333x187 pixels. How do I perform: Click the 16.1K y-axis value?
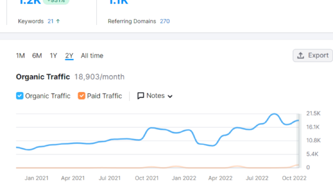click(x=313, y=127)
